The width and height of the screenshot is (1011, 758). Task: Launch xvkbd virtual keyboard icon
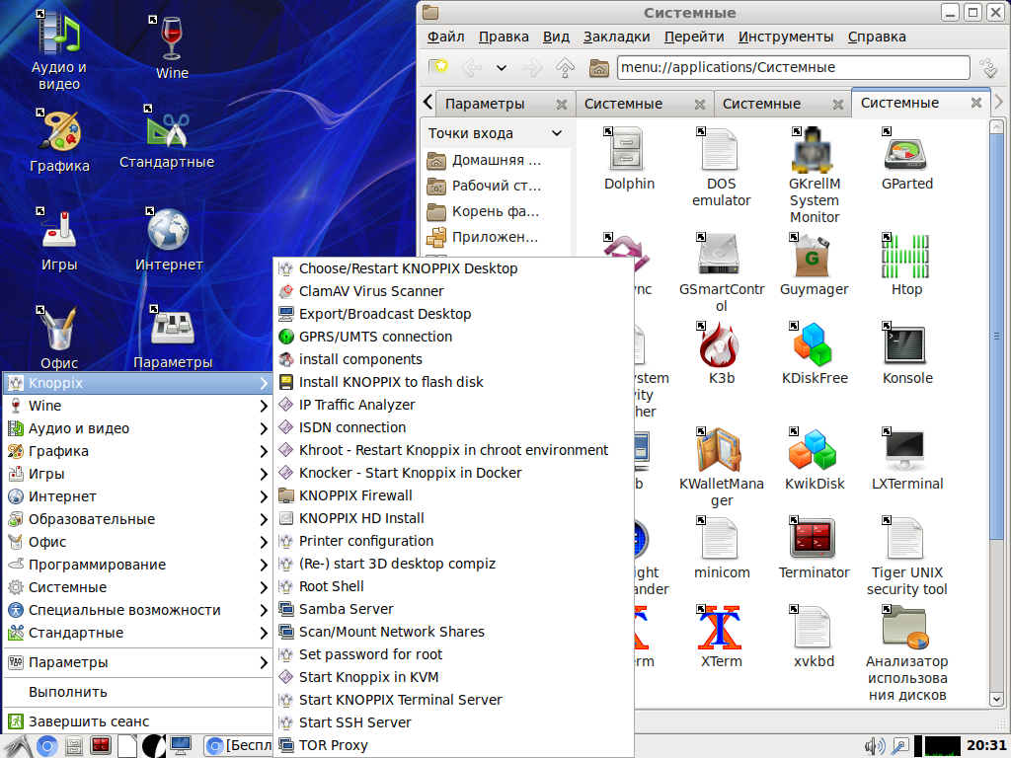pos(814,629)
